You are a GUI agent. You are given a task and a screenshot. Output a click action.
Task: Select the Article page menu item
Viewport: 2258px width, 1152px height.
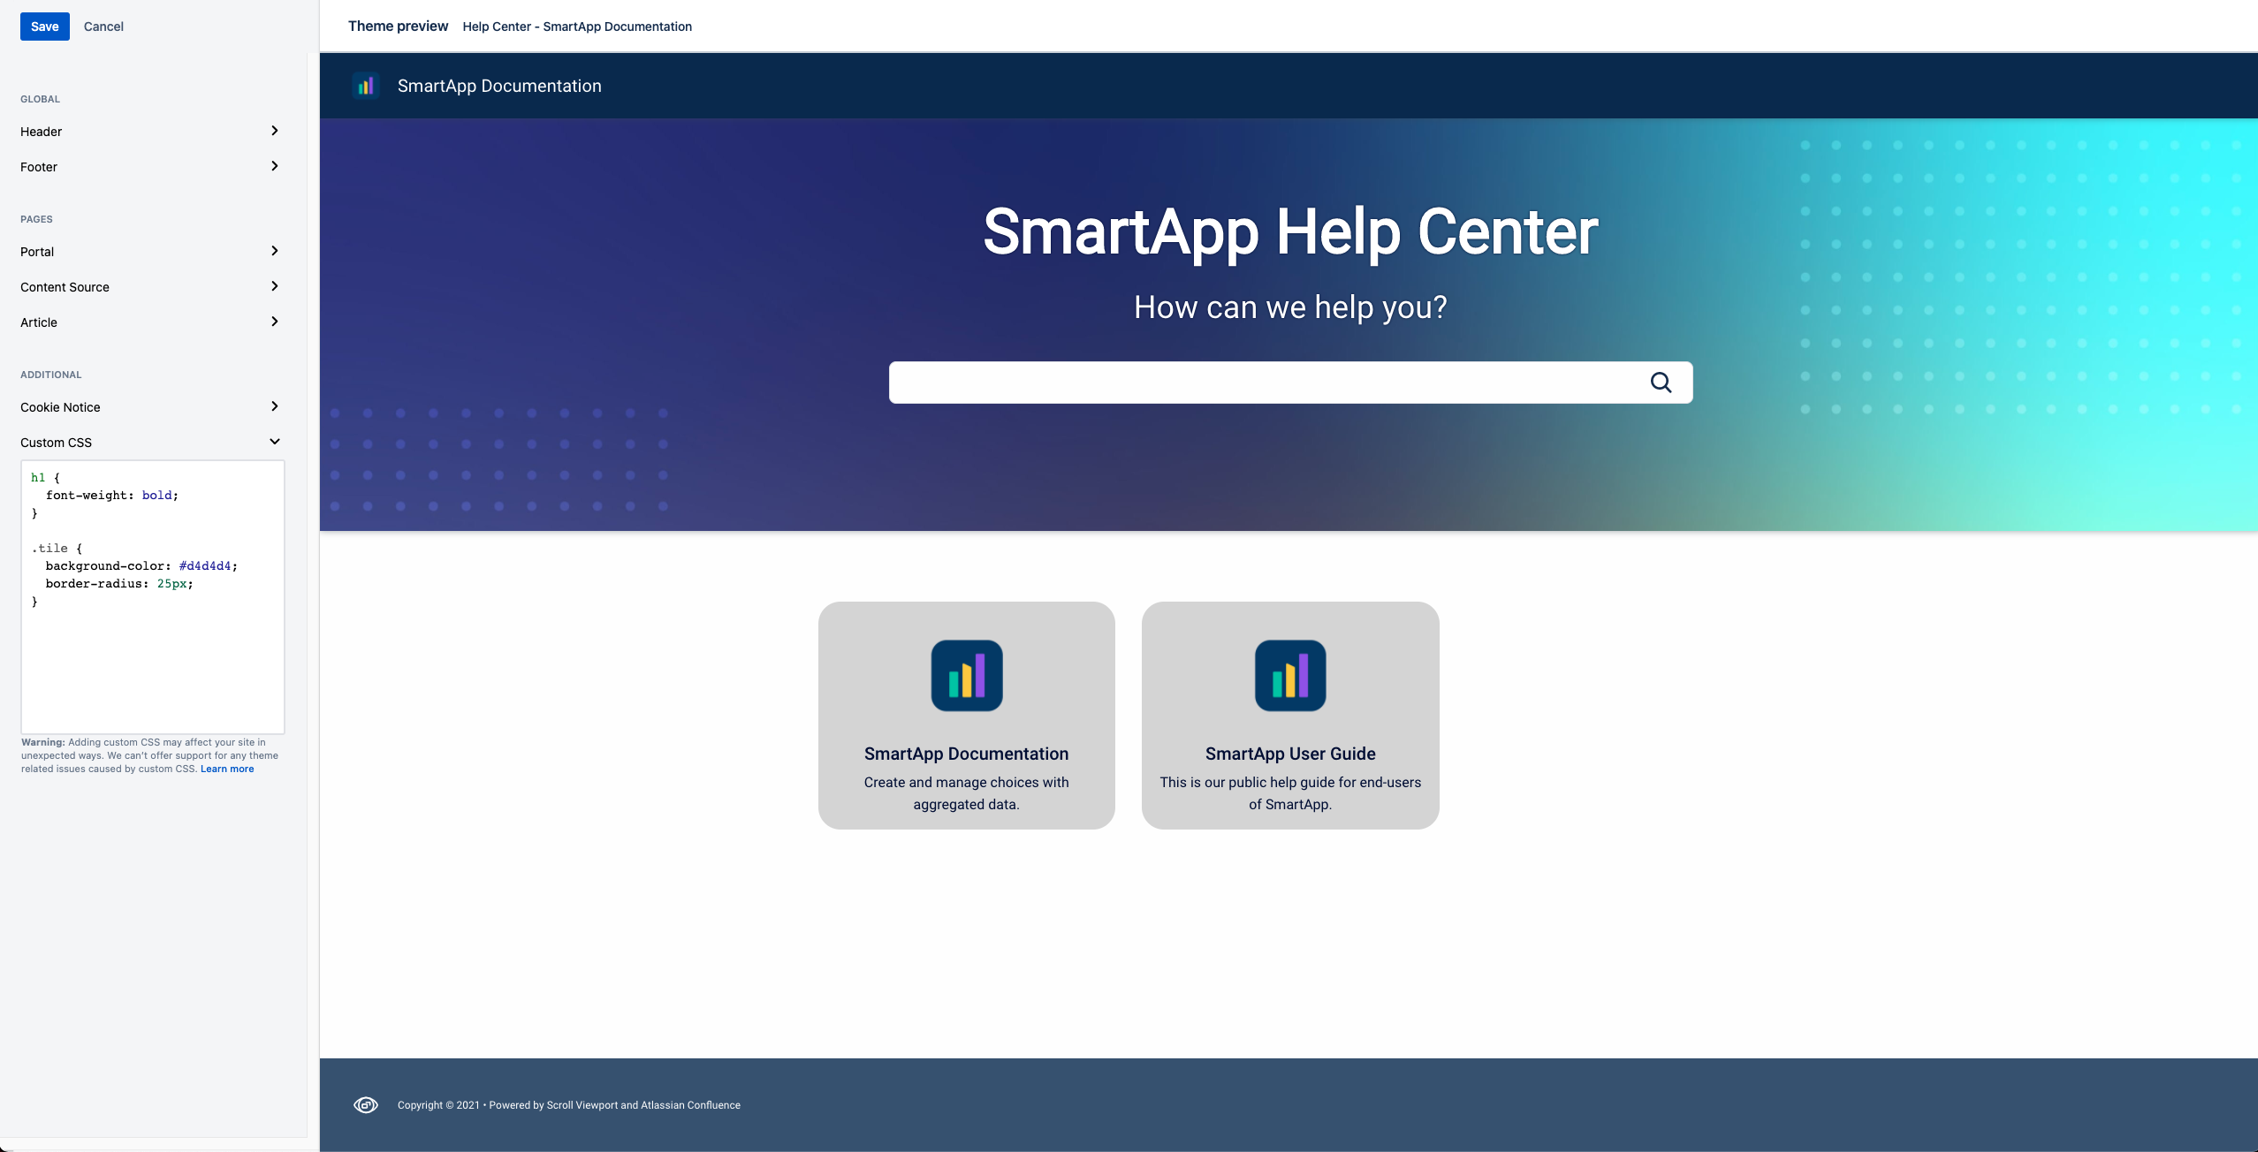point(146,322)
